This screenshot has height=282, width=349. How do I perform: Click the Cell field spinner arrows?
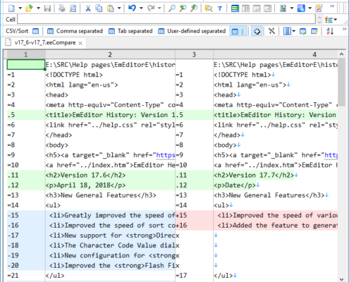[x=319, y=19]
